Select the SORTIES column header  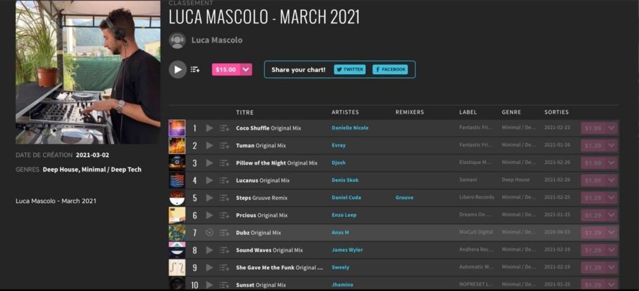(x=556, y=112)
